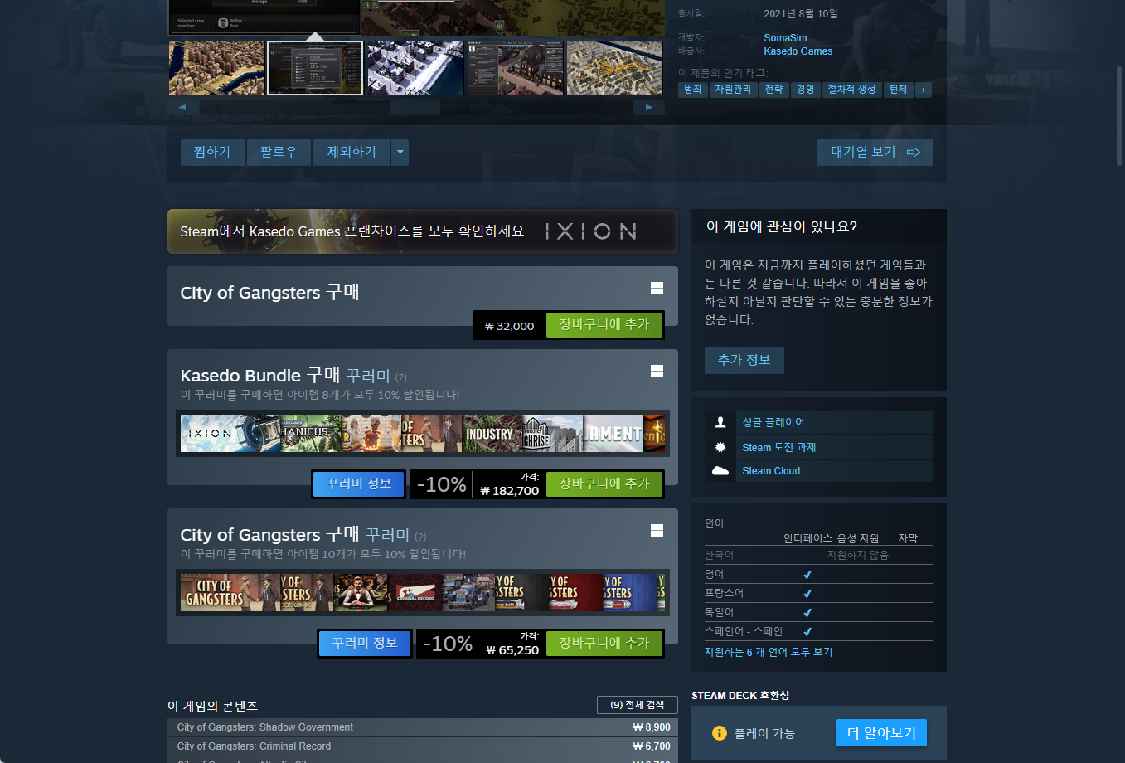Viewport: 1125px width, 763px height.
Task: Click the 팔로우 button
Action: [x=279, y=152]
